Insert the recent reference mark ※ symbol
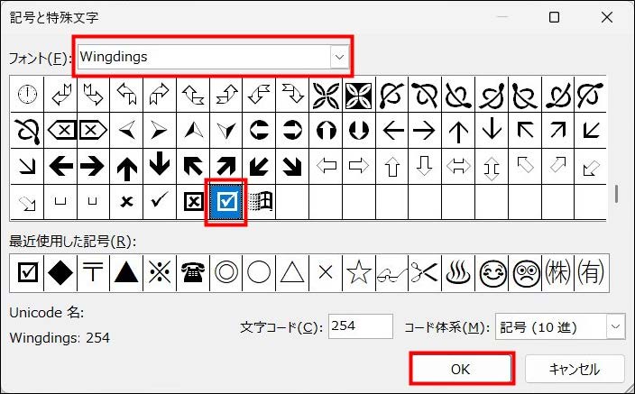This screenshot has height=394, width=635. [x=160, y=273]
